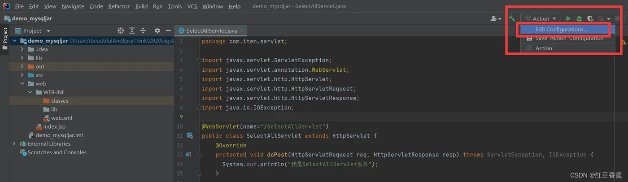Click the doPost method name

pyautogui.click(x=277, y=155)
